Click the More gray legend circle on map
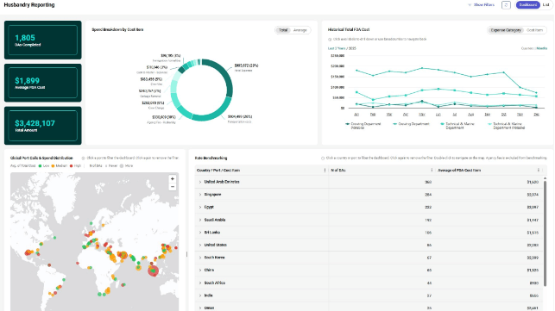 coord(122,165)
